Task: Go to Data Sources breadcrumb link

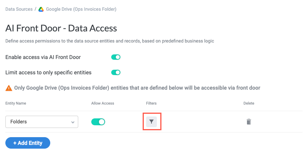Action: (19, 9)
